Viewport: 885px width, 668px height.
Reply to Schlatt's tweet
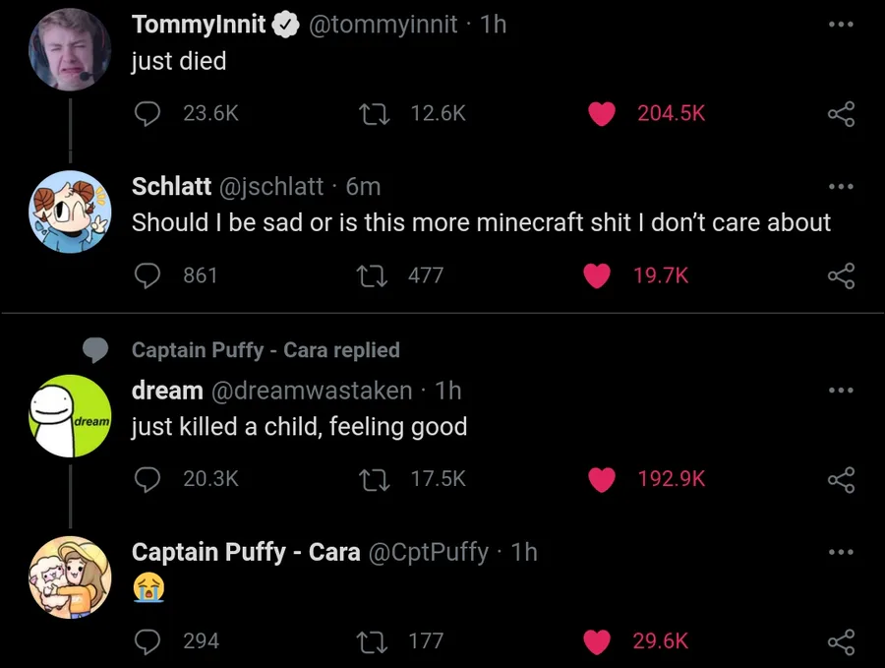[x=147, y=276]
